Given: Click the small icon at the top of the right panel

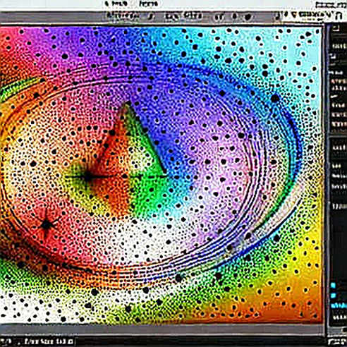Looking at the screenshot, I should (x=336, y=28).
